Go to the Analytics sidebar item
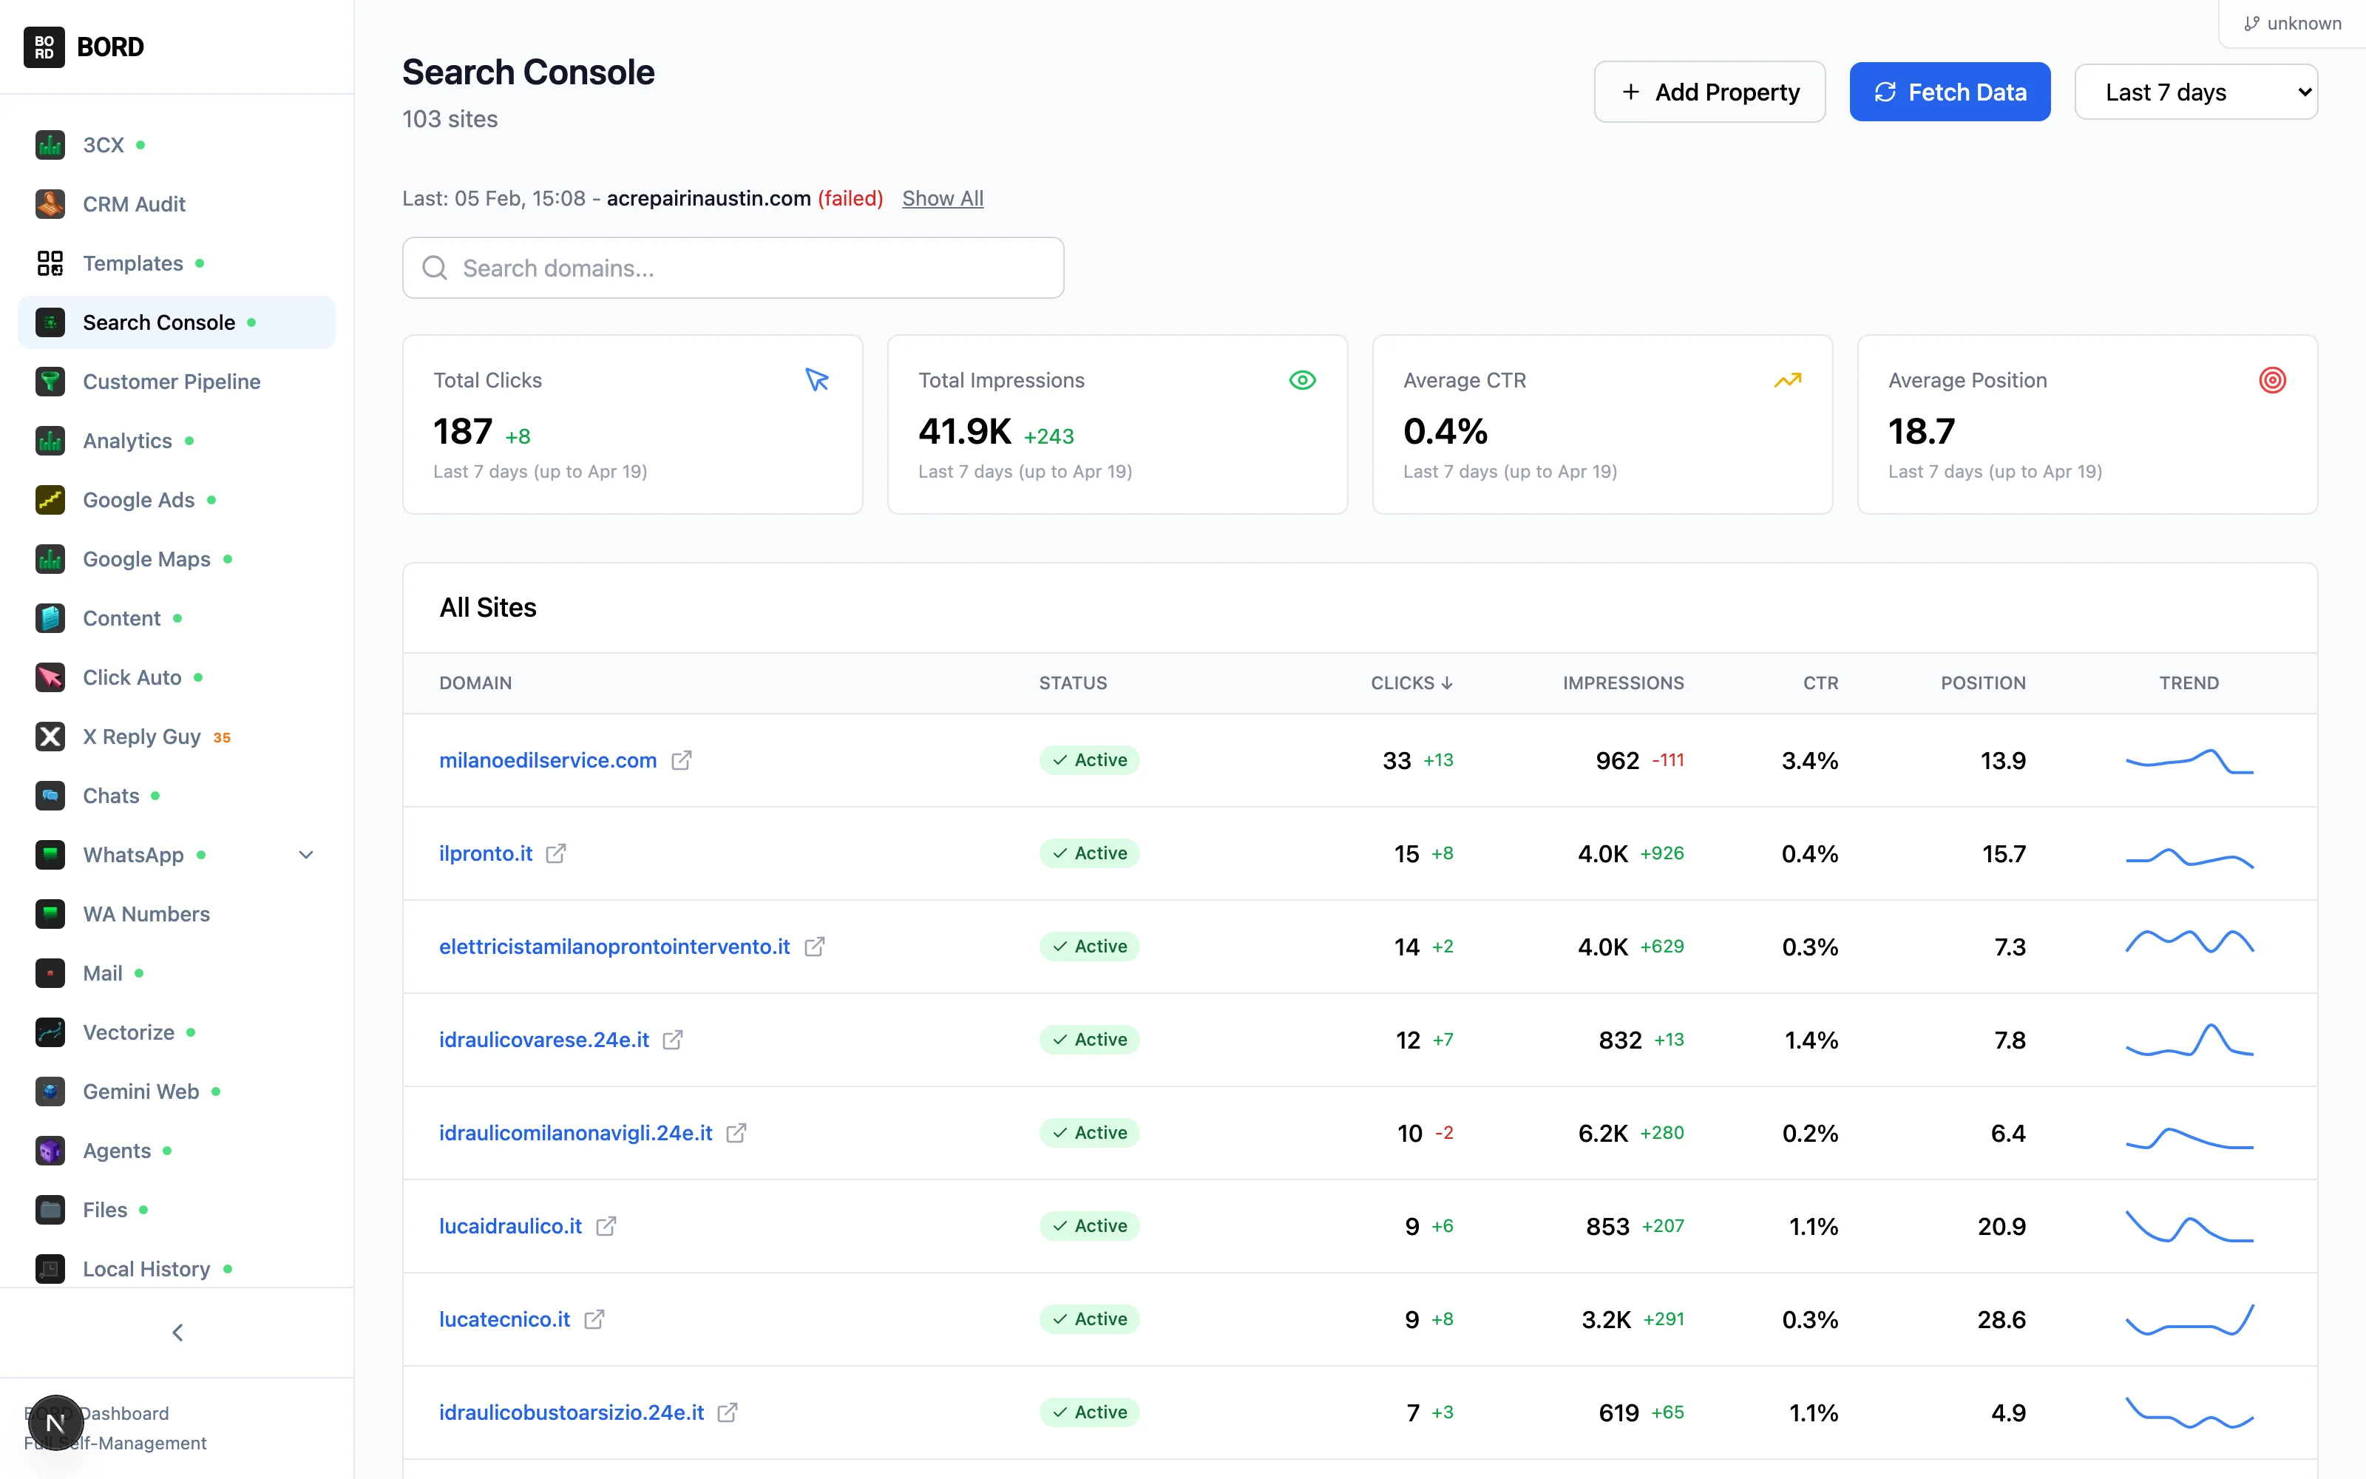The width and height of the screenshot is (2366, 1479). coord(127,441)
